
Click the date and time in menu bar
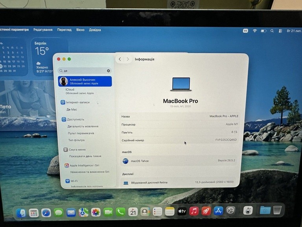click(x=294, y=31)
